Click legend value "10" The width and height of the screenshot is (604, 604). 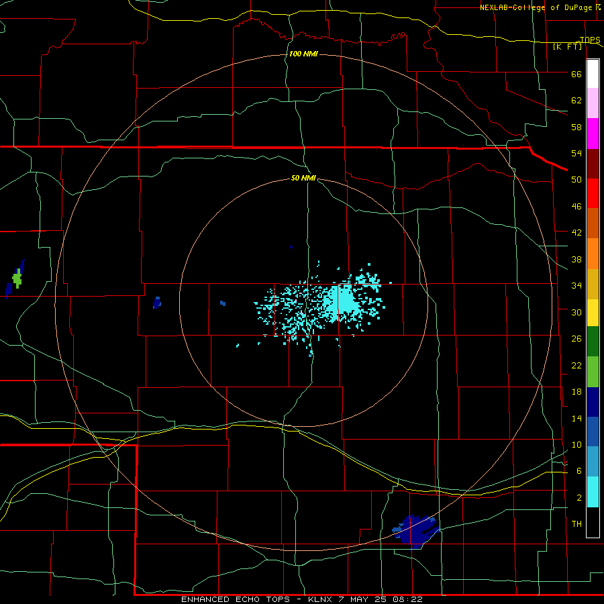coord(576,444)
